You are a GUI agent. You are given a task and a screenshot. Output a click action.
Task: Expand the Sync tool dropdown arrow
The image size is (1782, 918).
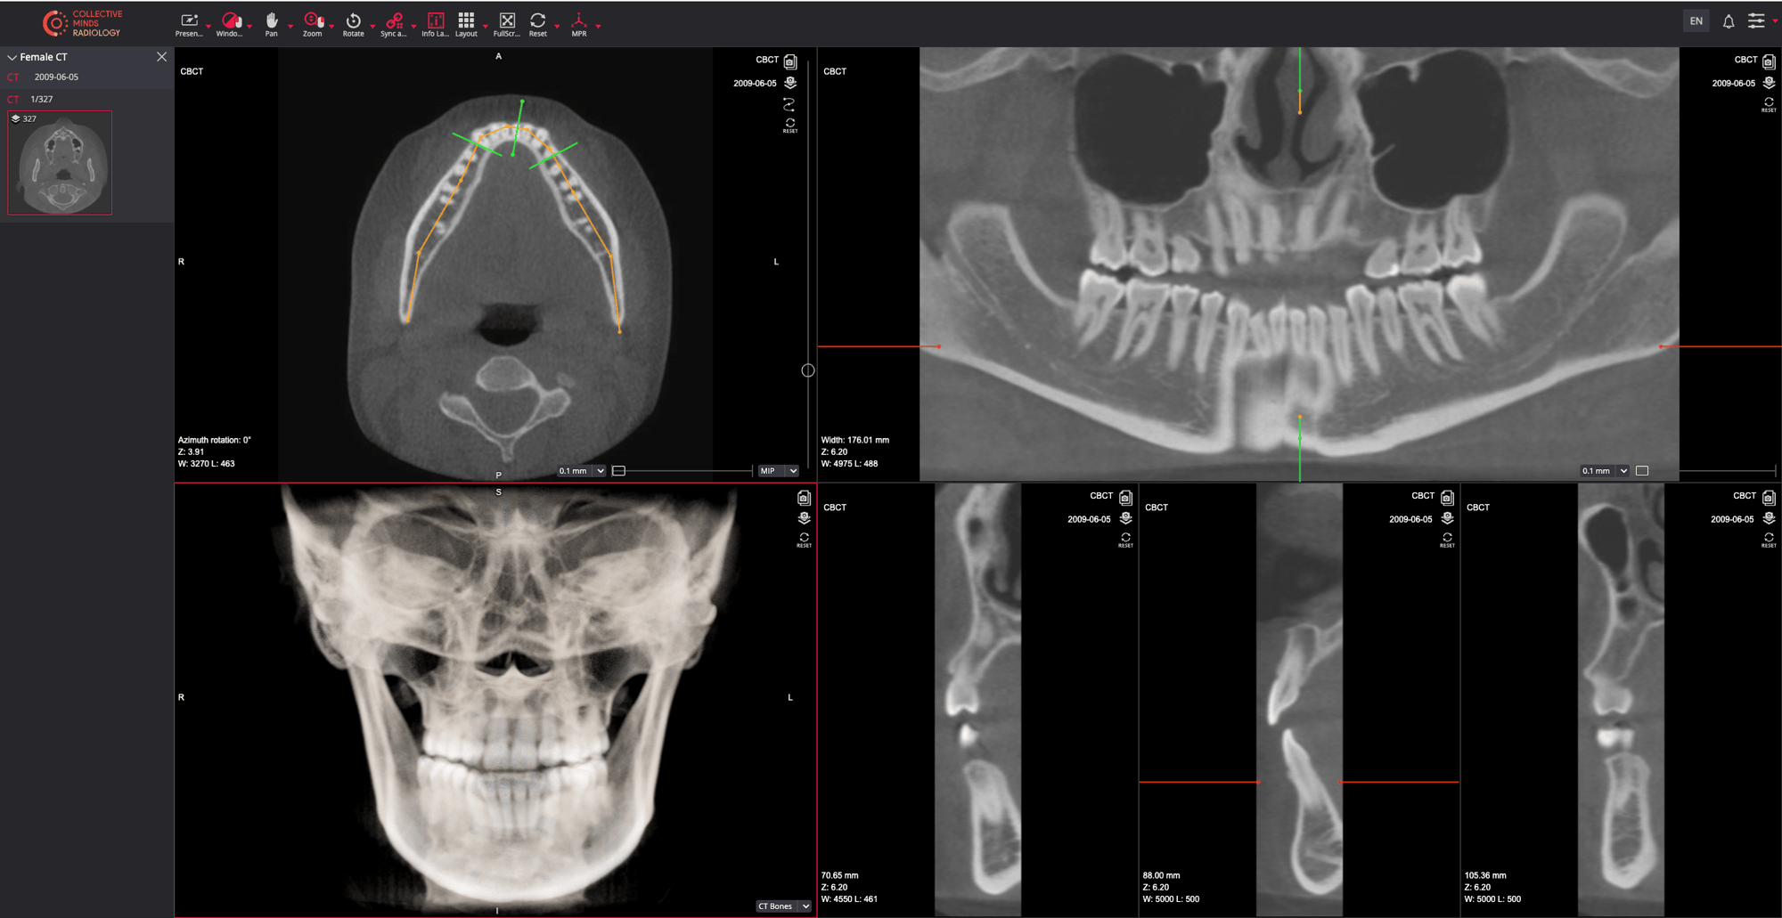click(414, 26)
